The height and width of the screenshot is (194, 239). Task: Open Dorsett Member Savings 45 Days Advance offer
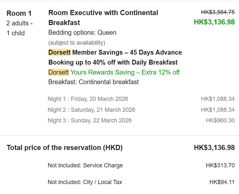pos(115,57)
